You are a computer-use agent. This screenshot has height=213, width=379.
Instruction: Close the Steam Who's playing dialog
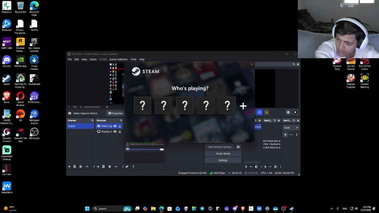(x=252, y=64)
